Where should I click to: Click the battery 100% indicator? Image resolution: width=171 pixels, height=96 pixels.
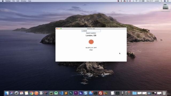pyautogui.click(x=142, y=1)
